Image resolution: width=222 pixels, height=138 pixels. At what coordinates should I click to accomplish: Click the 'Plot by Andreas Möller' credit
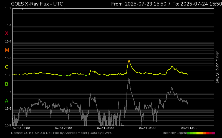pyautogui.click(x=70, y=133)
